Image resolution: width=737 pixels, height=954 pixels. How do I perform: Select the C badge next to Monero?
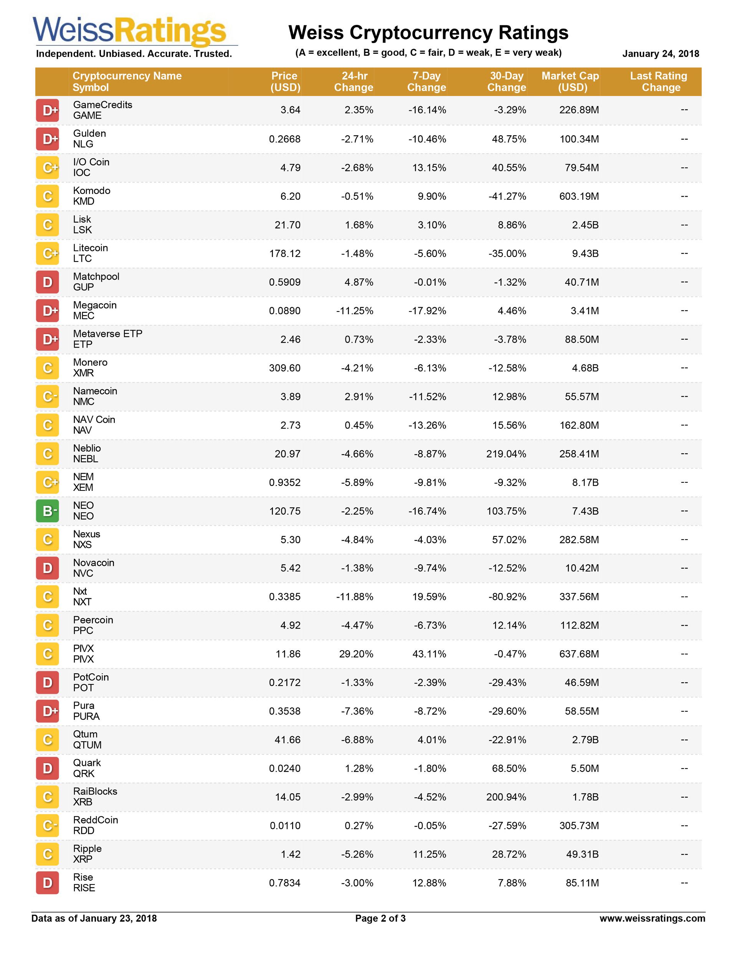point(47,368)
